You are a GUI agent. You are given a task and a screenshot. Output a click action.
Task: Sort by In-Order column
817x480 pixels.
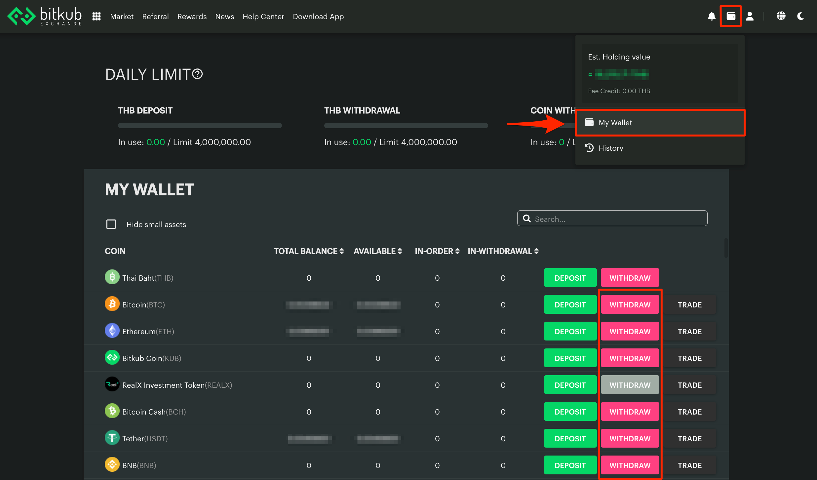click(437, 251)
